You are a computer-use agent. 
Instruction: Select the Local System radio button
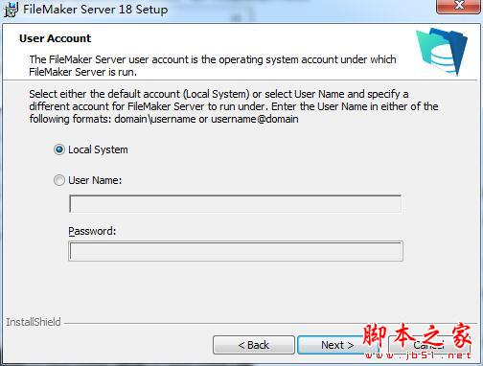59,149
